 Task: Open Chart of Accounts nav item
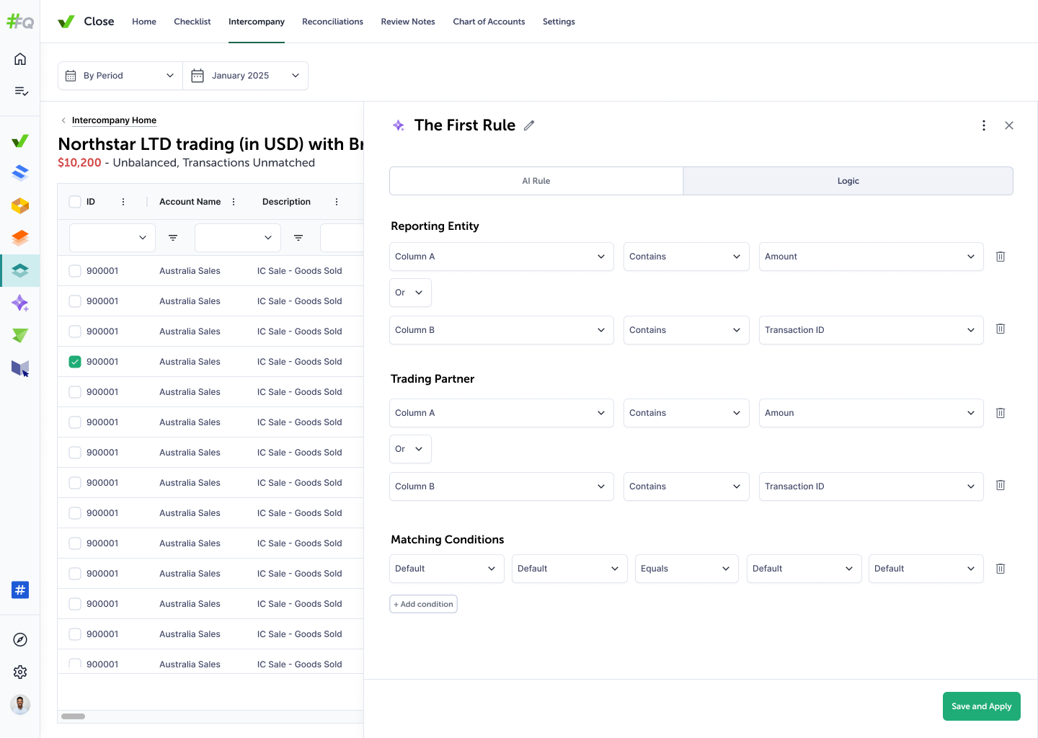(x=489, y=22)
